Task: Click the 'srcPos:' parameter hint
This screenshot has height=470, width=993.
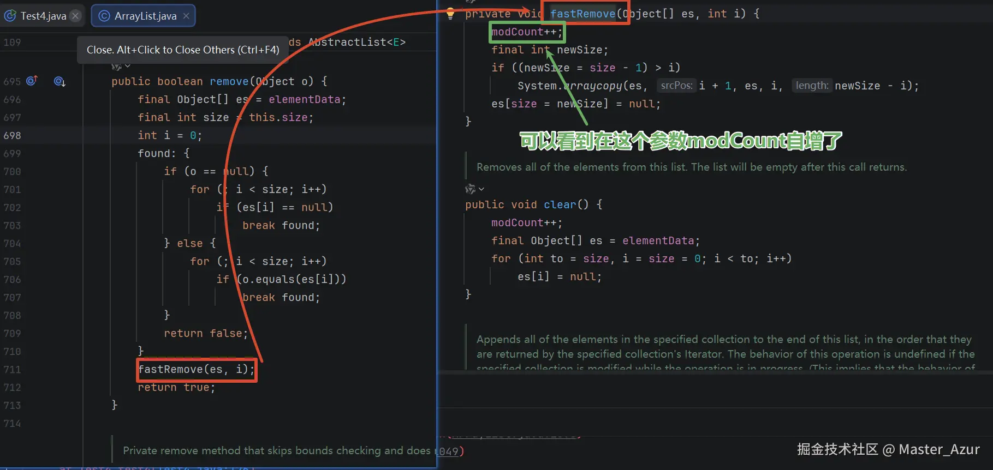Action: coord(676,86)
